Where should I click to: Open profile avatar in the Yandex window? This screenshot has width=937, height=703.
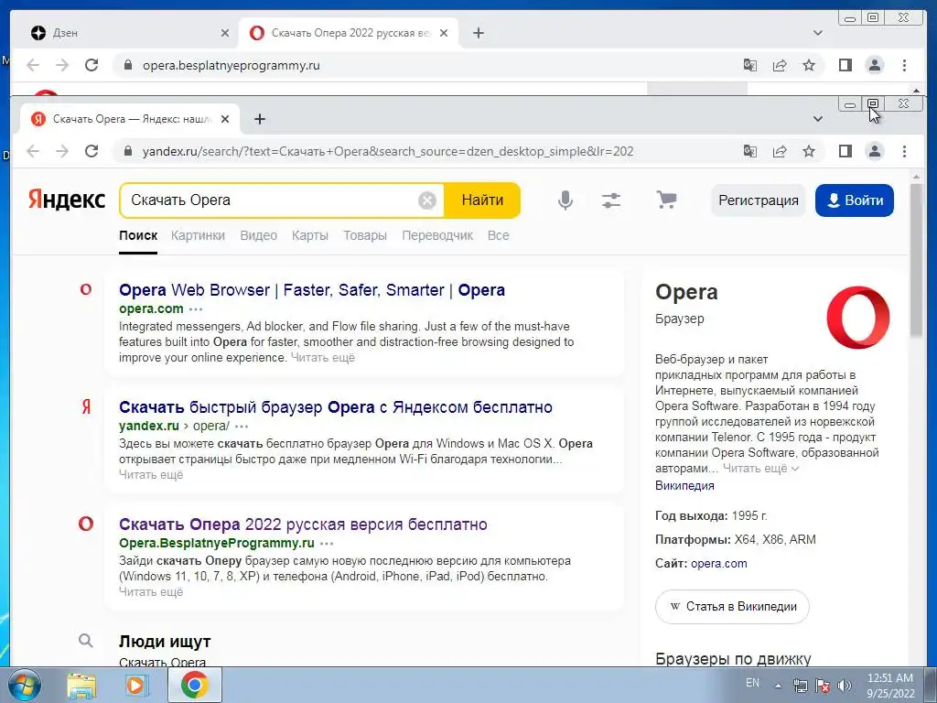[874, 151]
